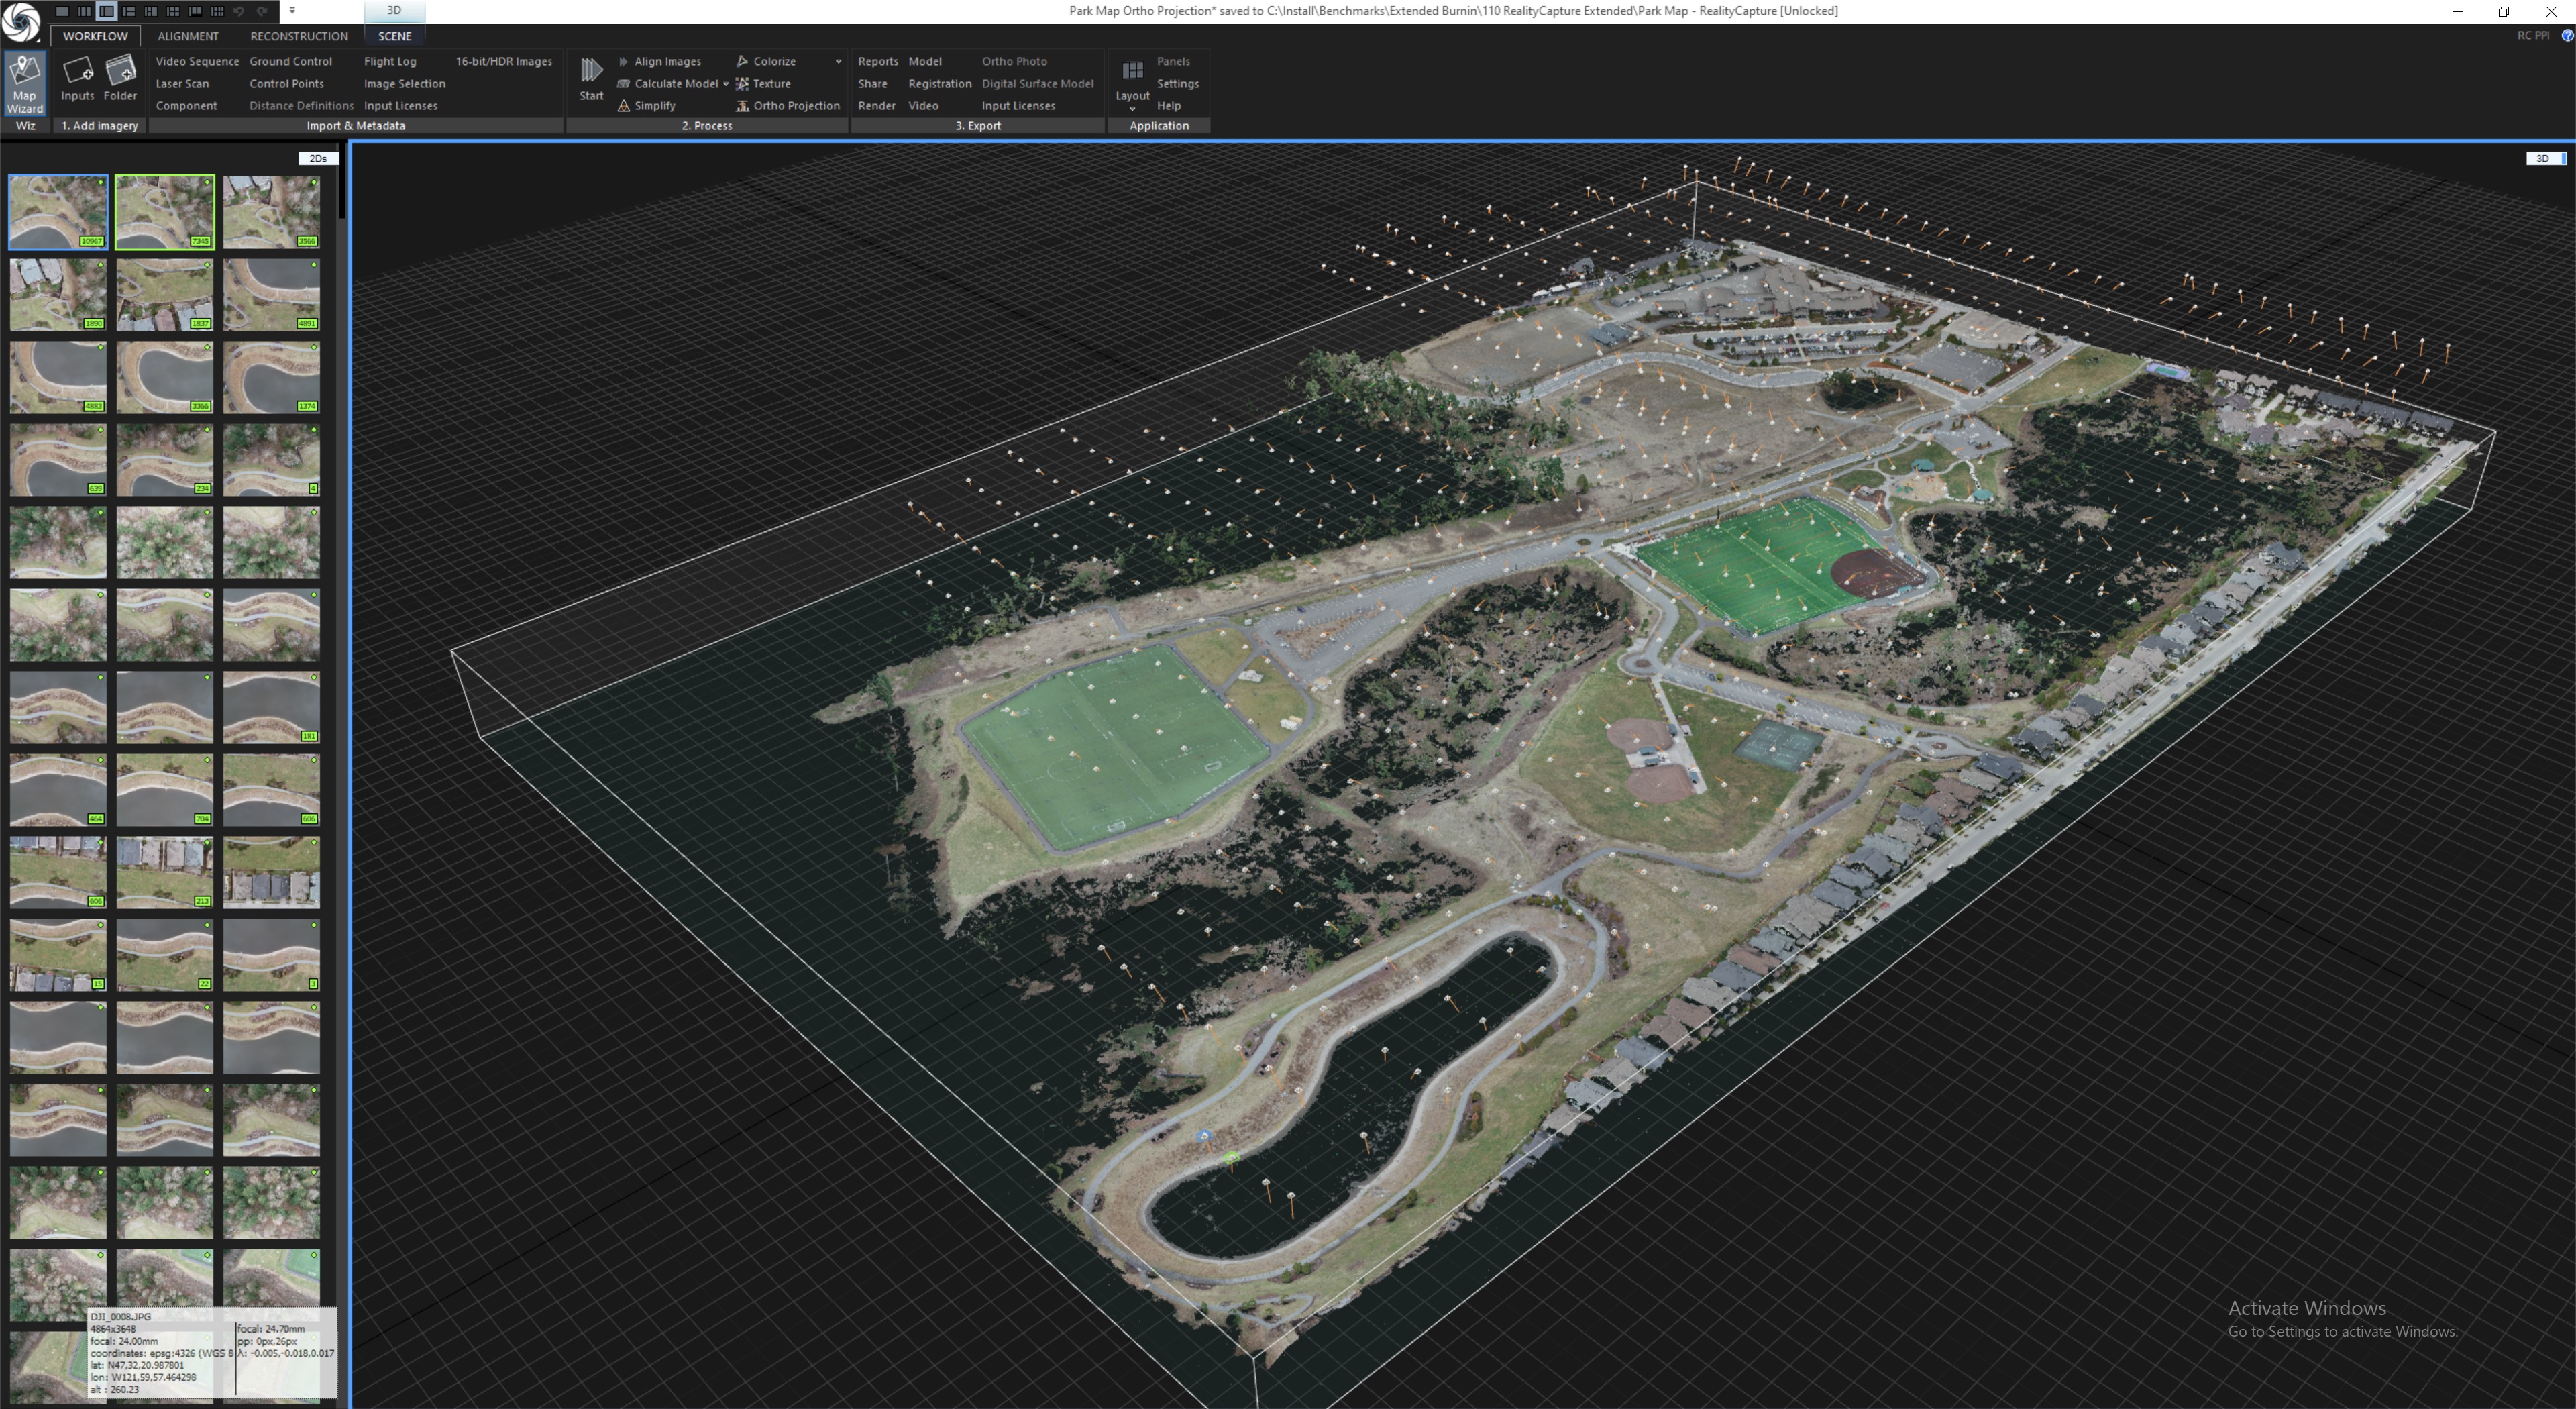The width and height of the screenshot is (2576, 1409).
Task: Open the Map Wizard tool
Action: [24, 83]
